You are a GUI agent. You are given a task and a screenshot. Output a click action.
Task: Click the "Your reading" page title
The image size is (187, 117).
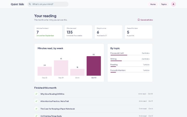click(x=45, y=16)
